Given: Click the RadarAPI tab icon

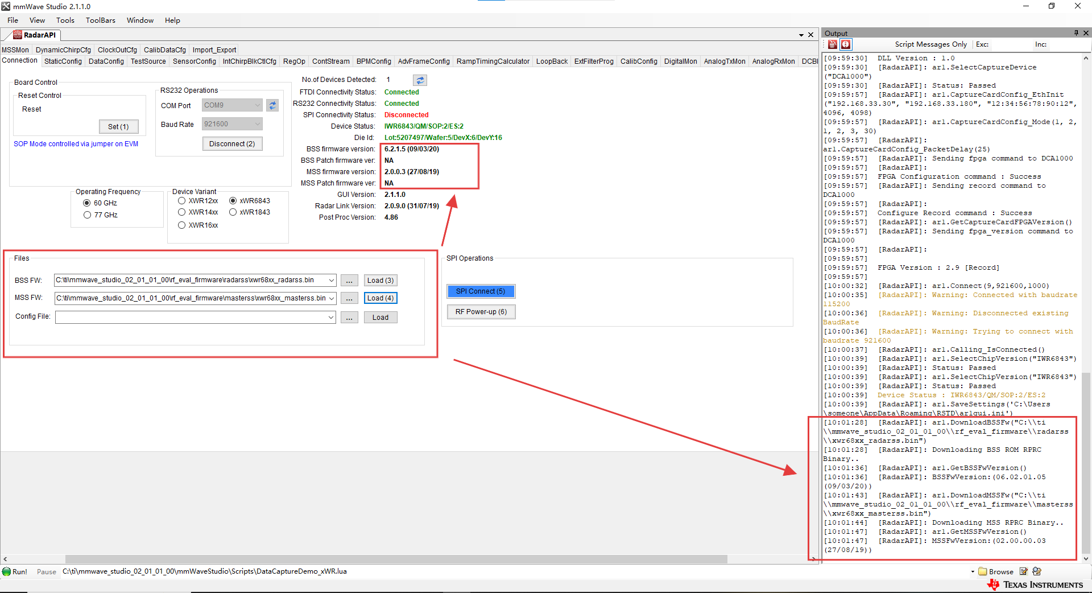Looking at the screenshot, I should (x=18, y=35).
